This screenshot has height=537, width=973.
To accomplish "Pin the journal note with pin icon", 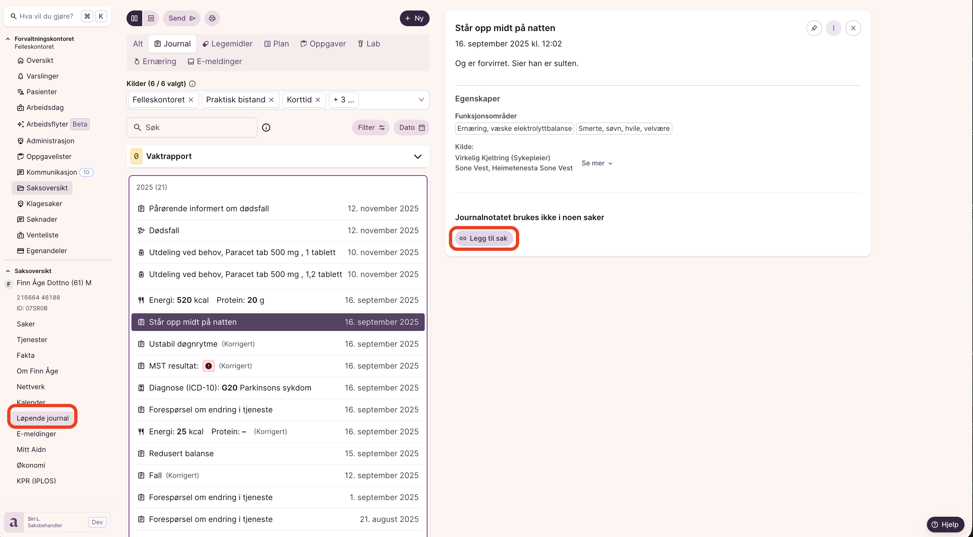I will 813,28.
